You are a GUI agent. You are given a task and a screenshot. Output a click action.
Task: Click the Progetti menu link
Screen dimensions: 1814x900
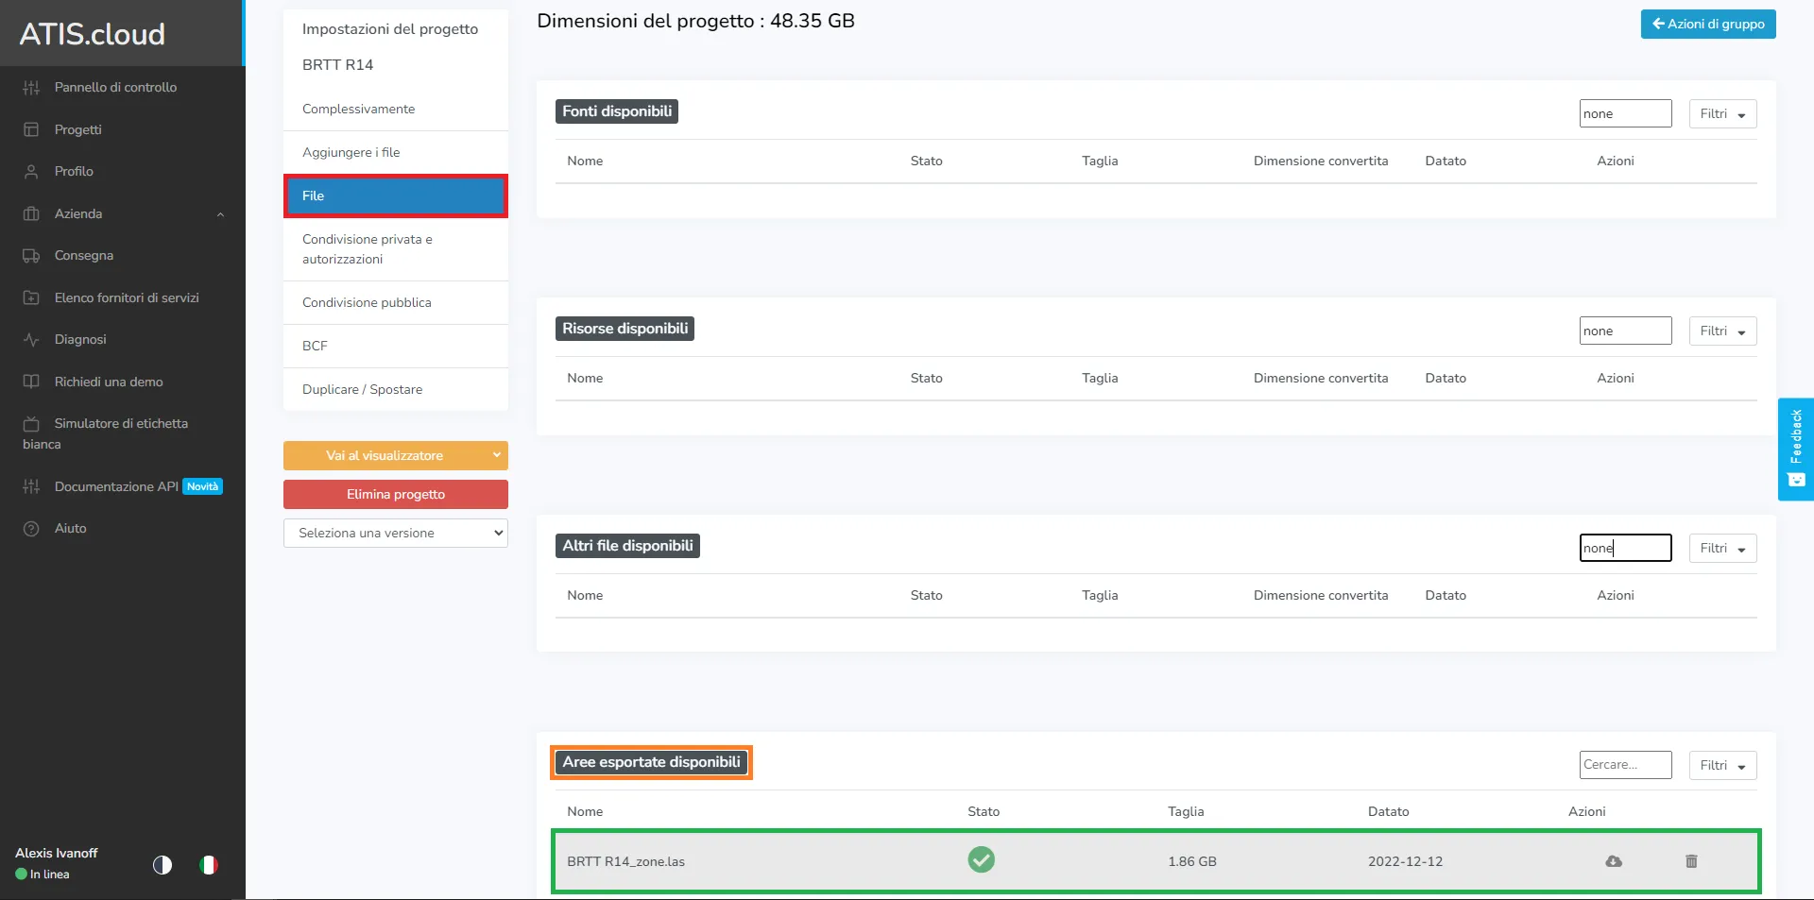click(x=78, y=129)
